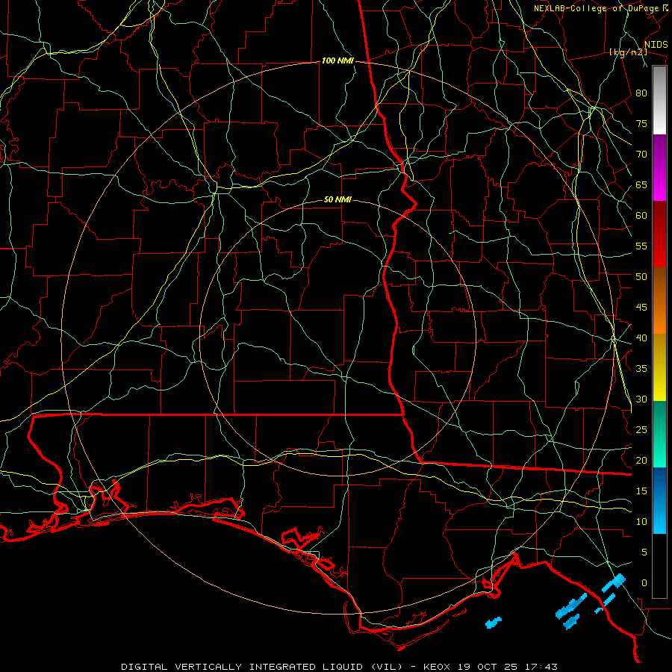
Task: Click the [kg/m2] units label
Action: pos(628,52)
